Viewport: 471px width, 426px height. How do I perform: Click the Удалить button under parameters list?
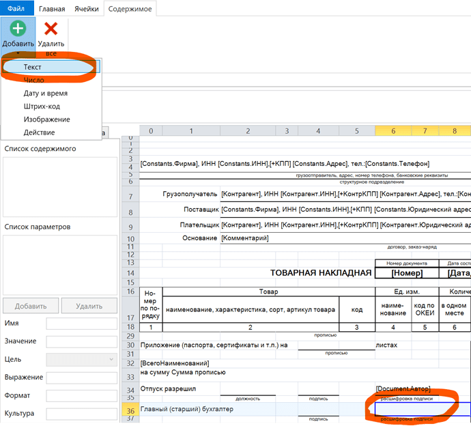tap(89, 306)
